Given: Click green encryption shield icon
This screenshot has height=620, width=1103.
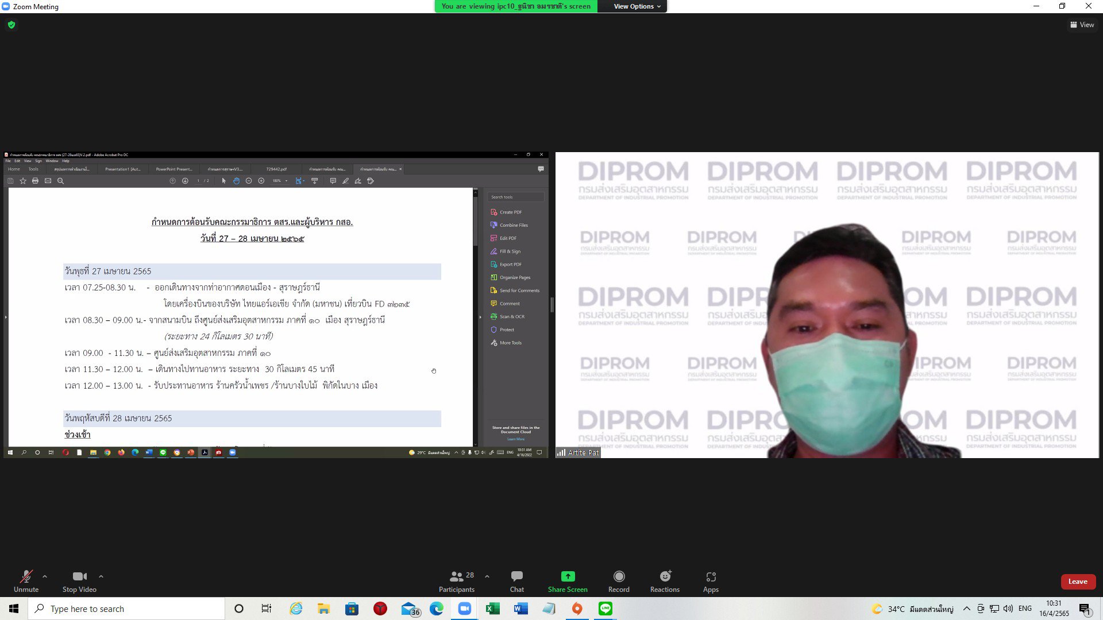Looking at the screenshot, I should pyautogui.click(x=11, y=25).
